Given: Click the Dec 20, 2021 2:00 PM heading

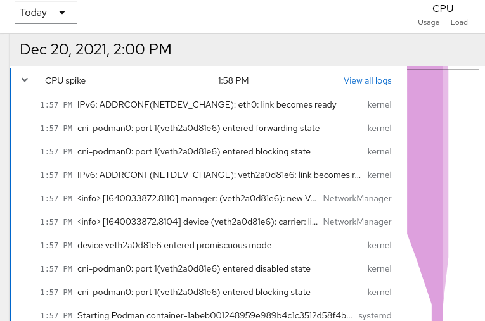Looking at the screenshot, I should 96,49.
